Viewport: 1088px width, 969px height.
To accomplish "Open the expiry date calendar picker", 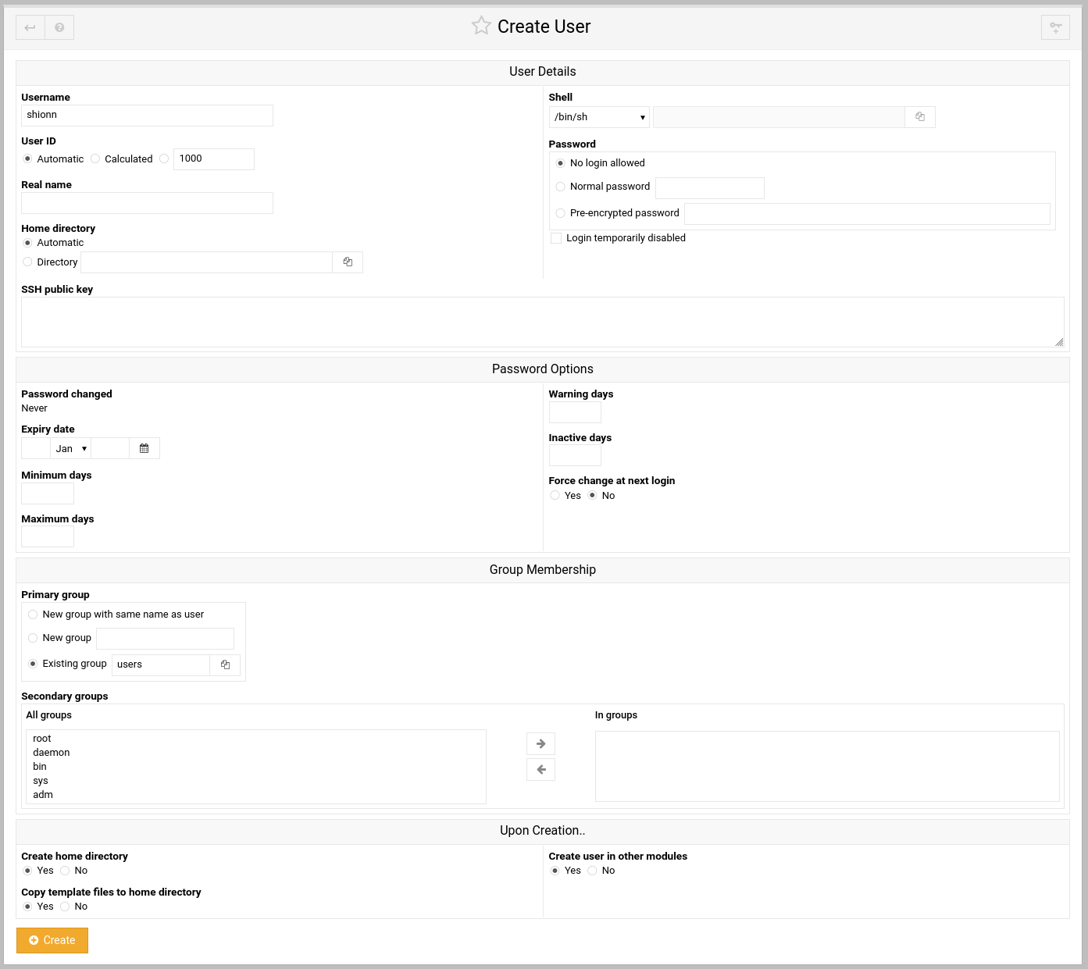I will 144,448.
